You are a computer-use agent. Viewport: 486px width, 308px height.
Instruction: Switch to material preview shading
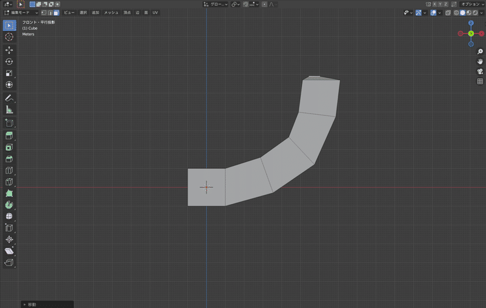(469, 13)
